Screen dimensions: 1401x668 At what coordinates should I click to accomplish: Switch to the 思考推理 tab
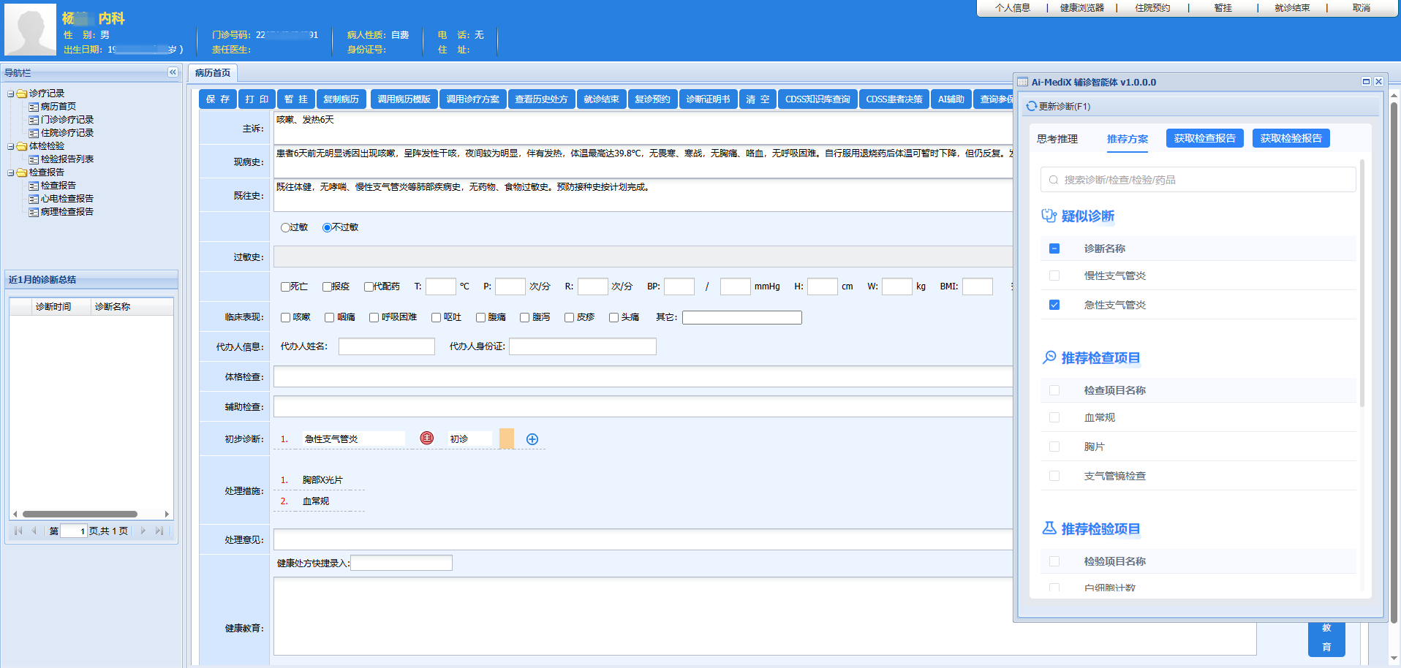point(1057,139)
